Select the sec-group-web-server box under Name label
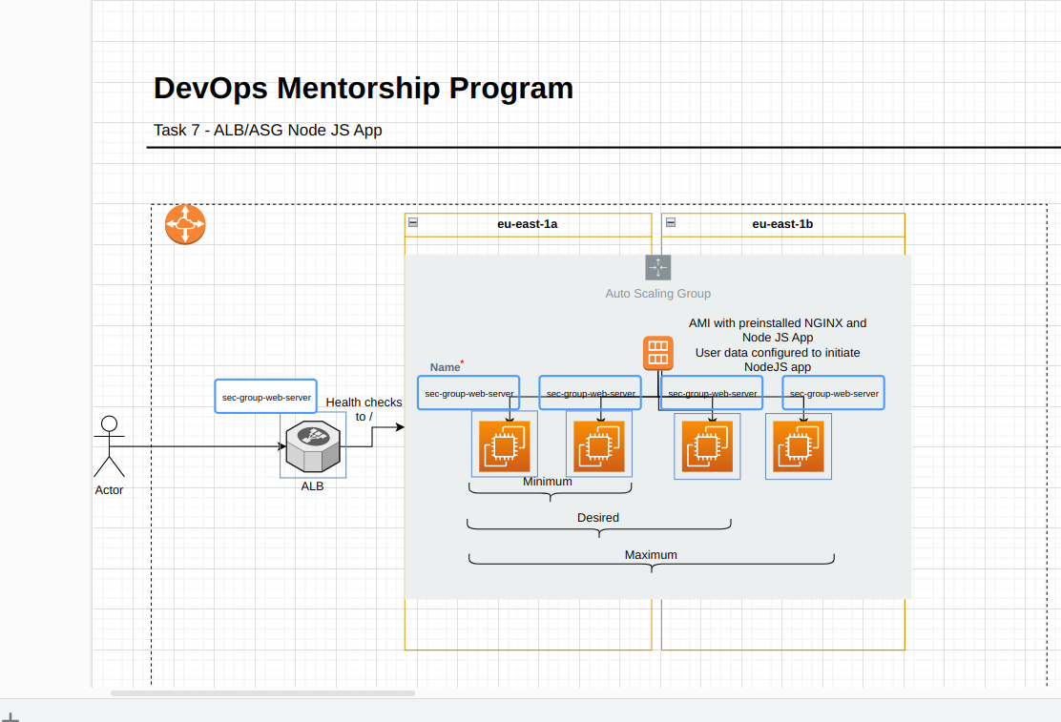The width and height of the screenshot is (1061, 722). (x=468, y=393)
